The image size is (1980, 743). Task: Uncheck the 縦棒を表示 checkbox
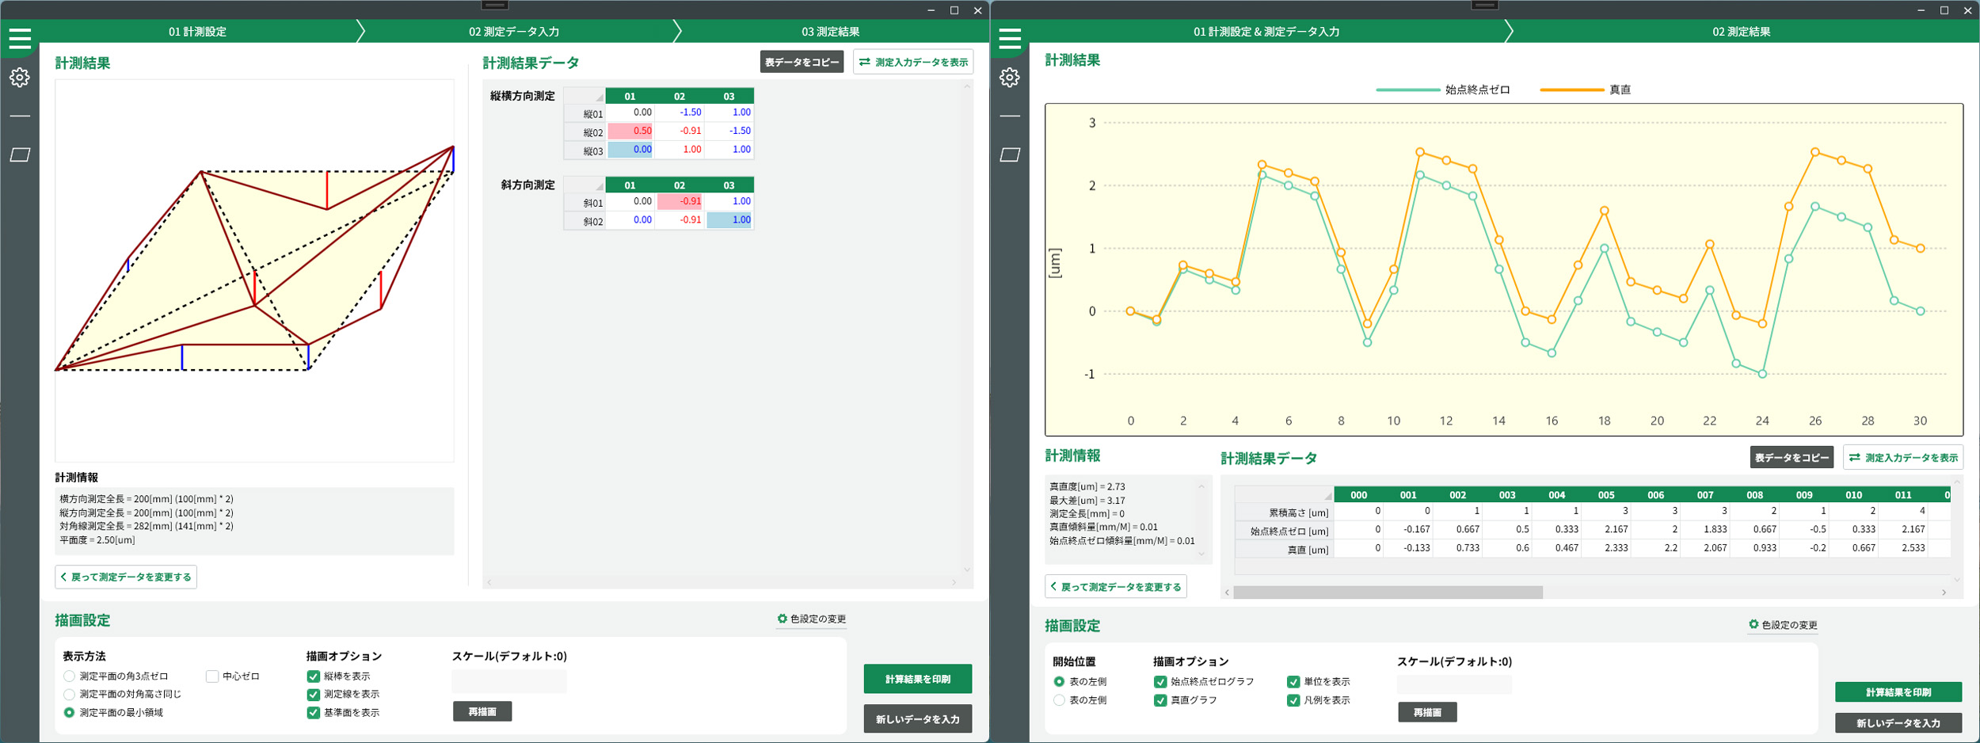point(314,676)
